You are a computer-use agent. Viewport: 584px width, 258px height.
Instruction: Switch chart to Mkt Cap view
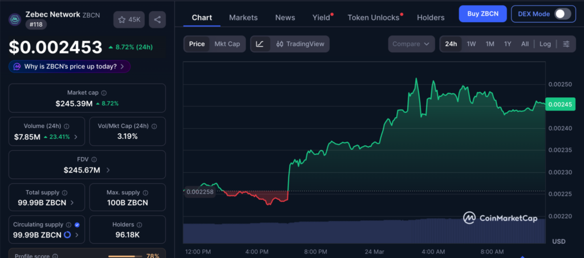coord(226,44)
